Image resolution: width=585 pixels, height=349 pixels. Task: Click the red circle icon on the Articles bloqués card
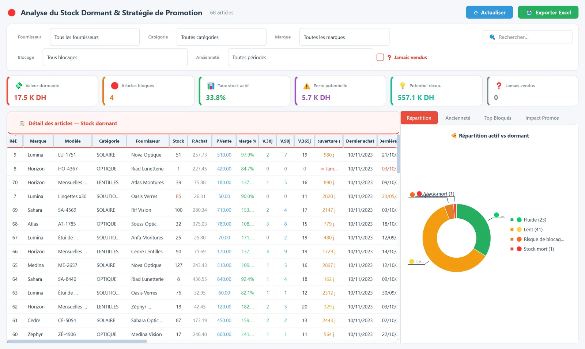[115, 86]
